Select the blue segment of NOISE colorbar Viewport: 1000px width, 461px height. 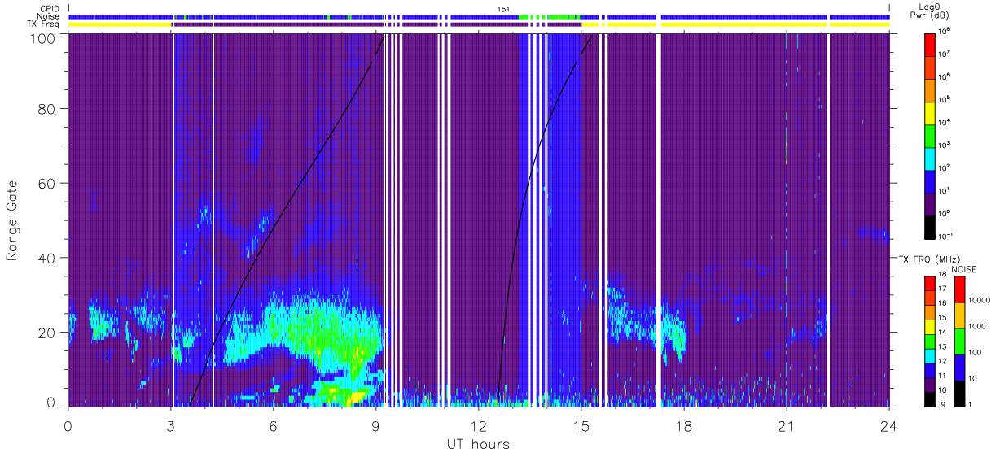[x=959, y=367]
